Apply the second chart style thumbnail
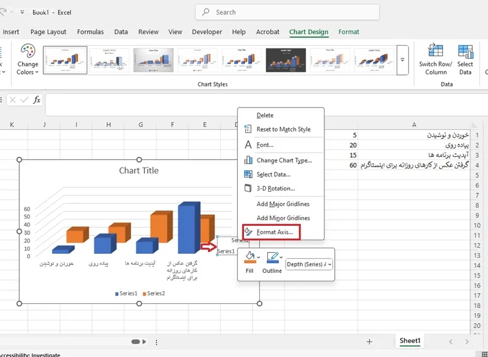 (109, 60)
